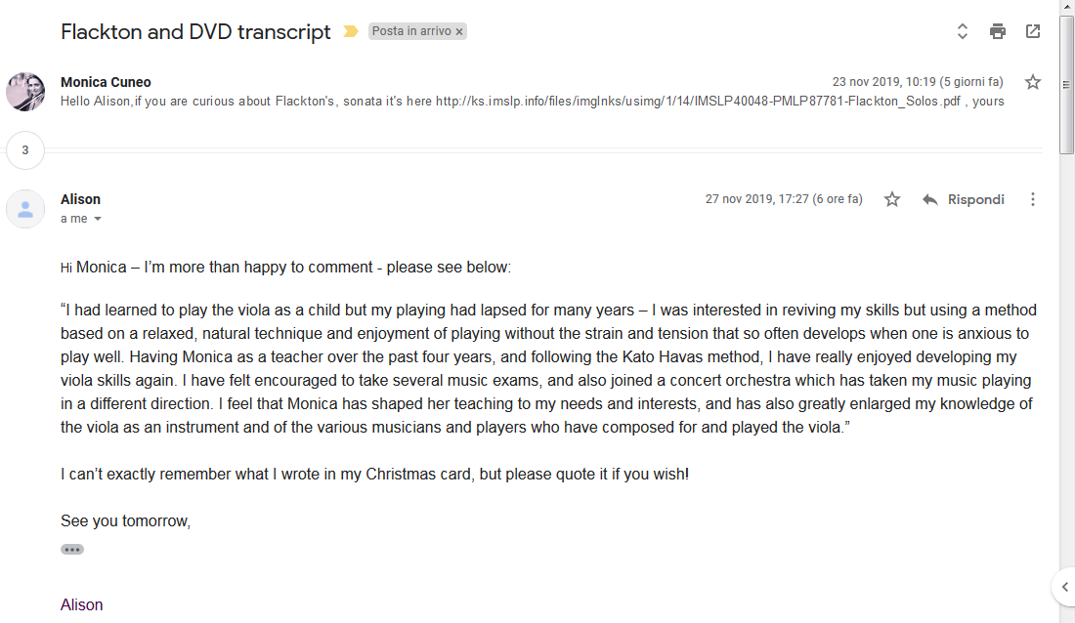The width and height of the screenshot is (1075, 623).
Task: Open the Posta in arrivo label
Action: 411,31
